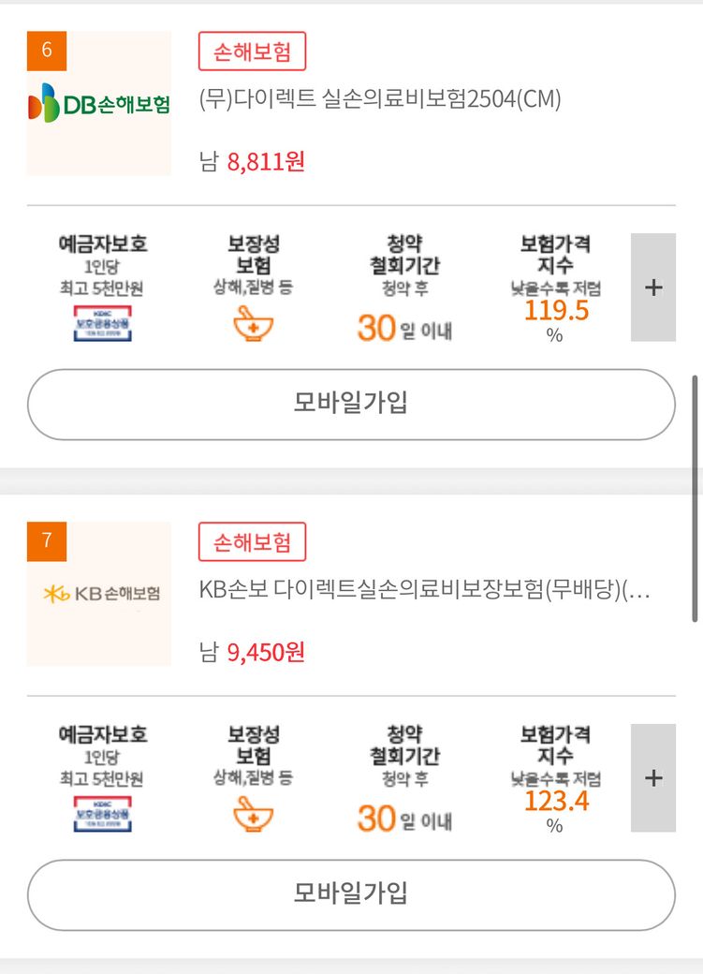
Task: Click the DB손해보험 company logo
Action: tap(99, 105)
